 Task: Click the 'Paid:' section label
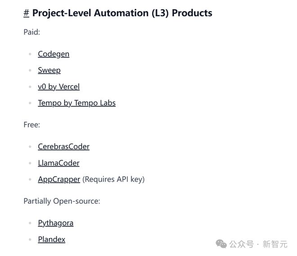pyautogui.click(x=31, y=32)
